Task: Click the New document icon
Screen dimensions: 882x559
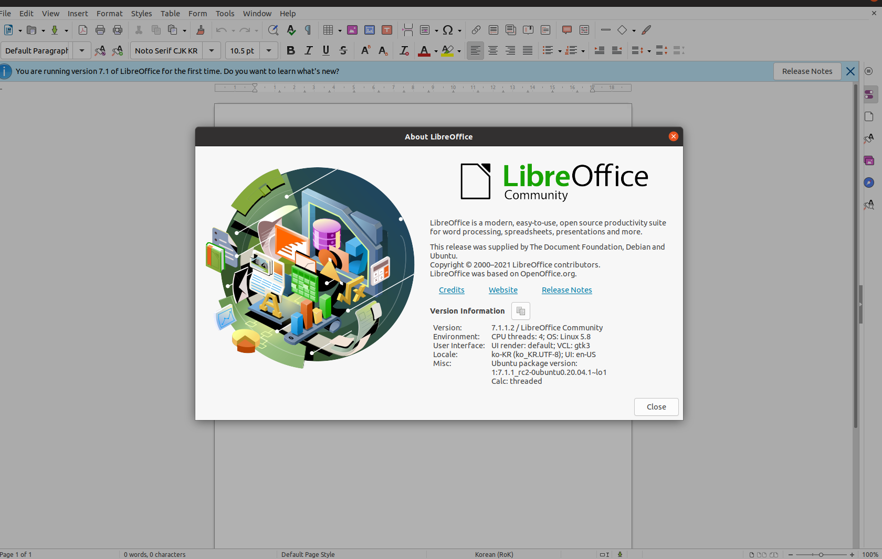Action: [x=8, y=30]
